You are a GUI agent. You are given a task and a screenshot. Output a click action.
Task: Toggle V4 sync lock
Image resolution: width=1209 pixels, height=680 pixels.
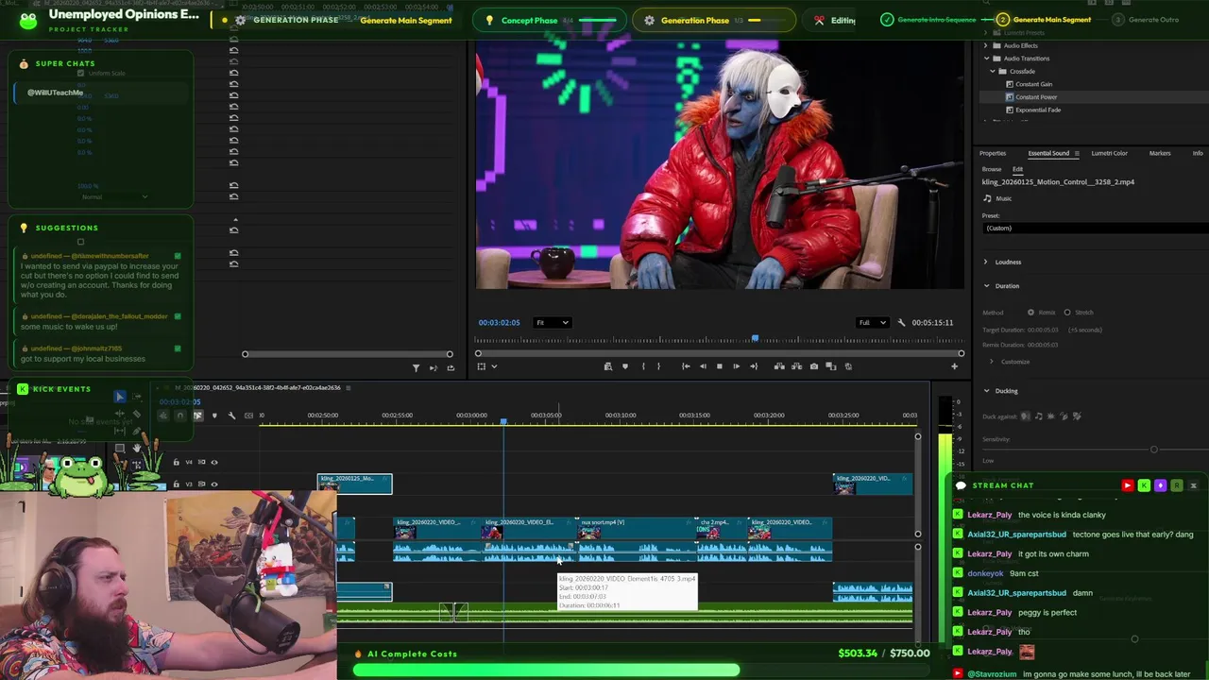(201, 462)
